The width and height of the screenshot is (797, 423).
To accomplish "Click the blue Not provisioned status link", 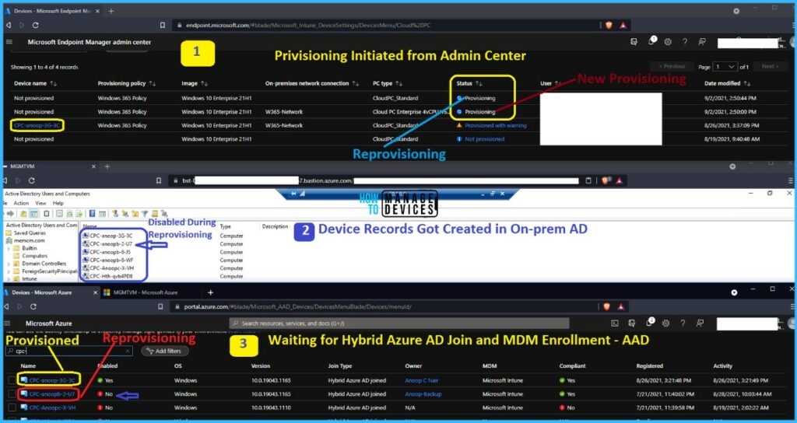I will tap(484, 139).
